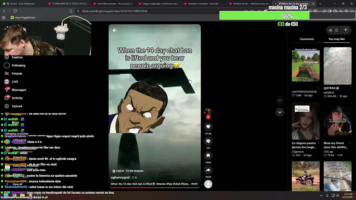Reload the TikTok page

coord(15,11)
